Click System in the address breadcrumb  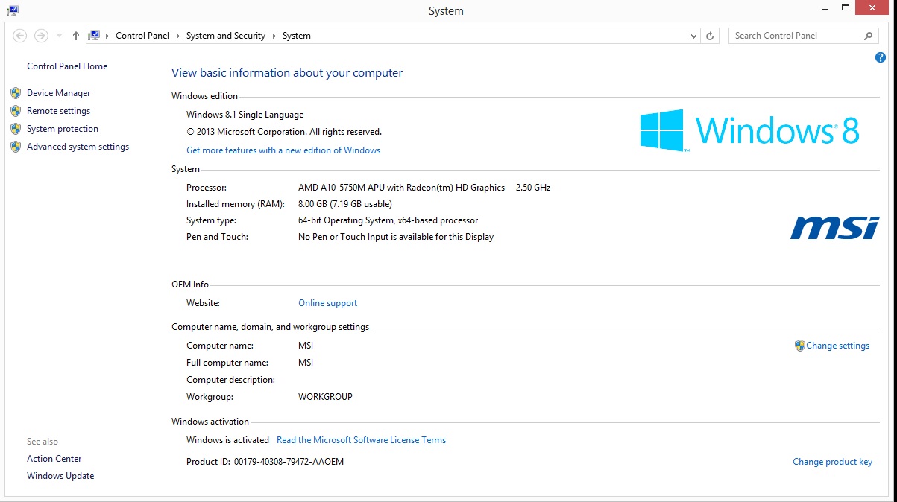[x=297, y=36]
